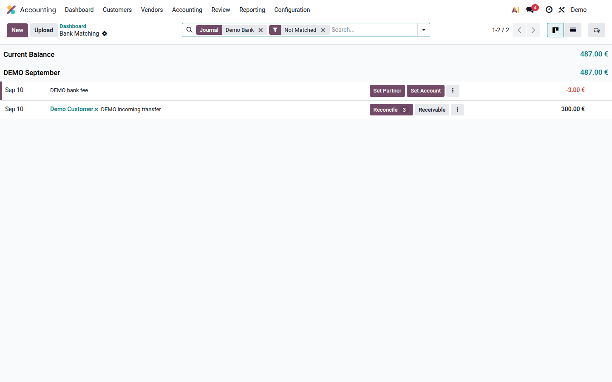Click Set Partner for DEMO bank fee

[x=387, y=91]
